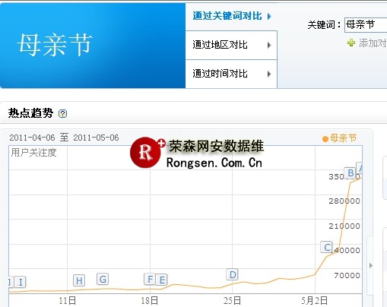Switch to 通过地区对比 tab
This screenshot has height=307, width=387.
click(x=220, y=45)
